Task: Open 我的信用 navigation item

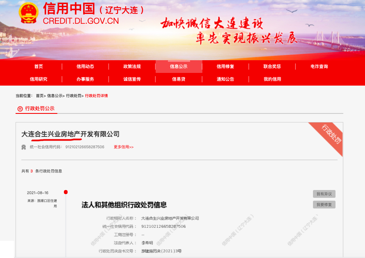Action: (272, 79)
